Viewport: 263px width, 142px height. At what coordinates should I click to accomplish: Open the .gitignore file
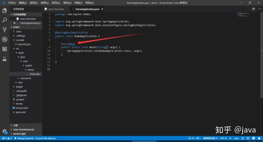(26, 95)
